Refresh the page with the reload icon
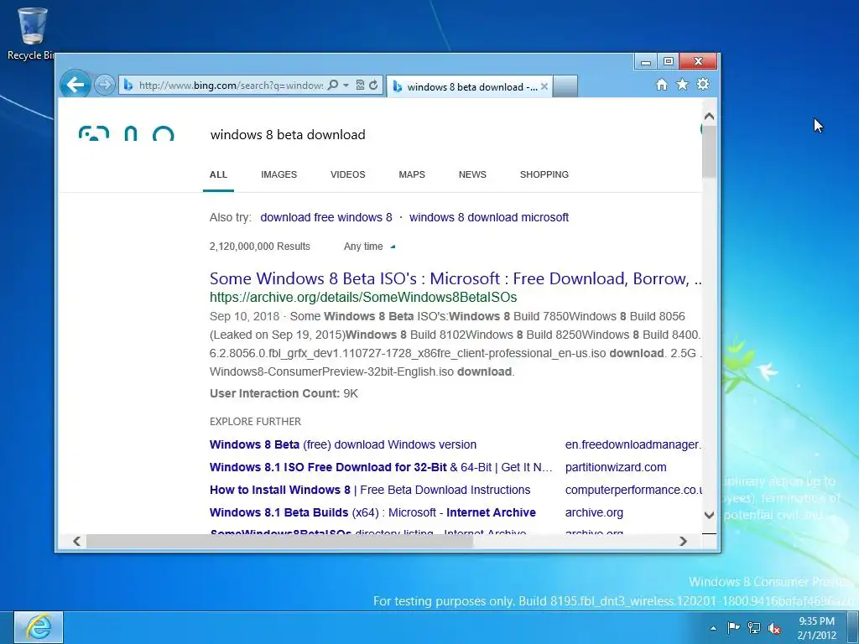Screen dimensions: 859x644 tap(373, 85)
